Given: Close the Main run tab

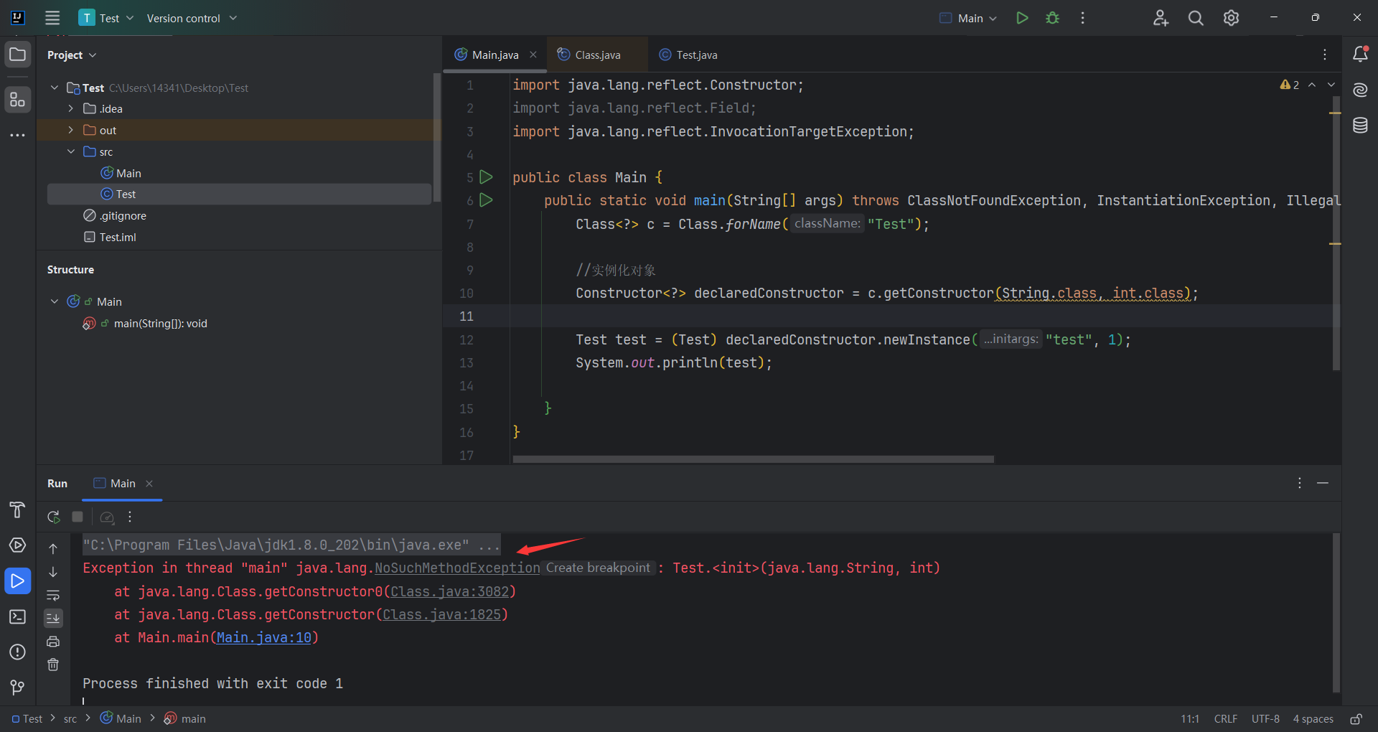Looking at the screenshot, I should click(x=149, y=484).
